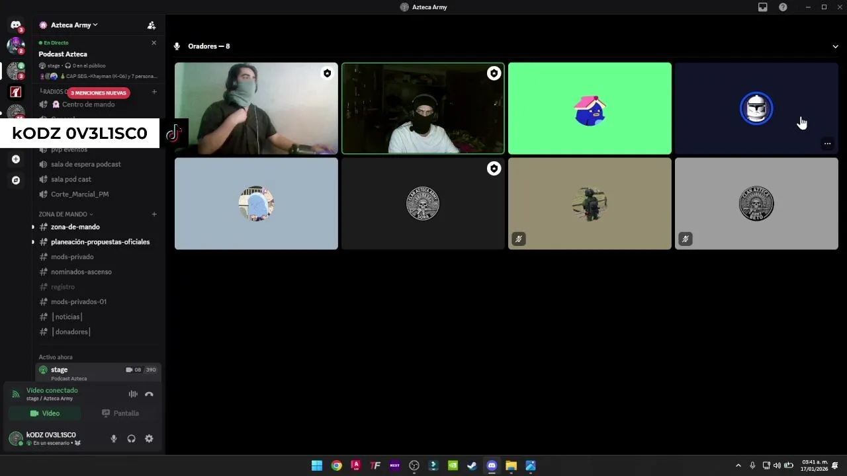Toggle the Video camera button
This screenshot has width=847, height=476.
44,413
